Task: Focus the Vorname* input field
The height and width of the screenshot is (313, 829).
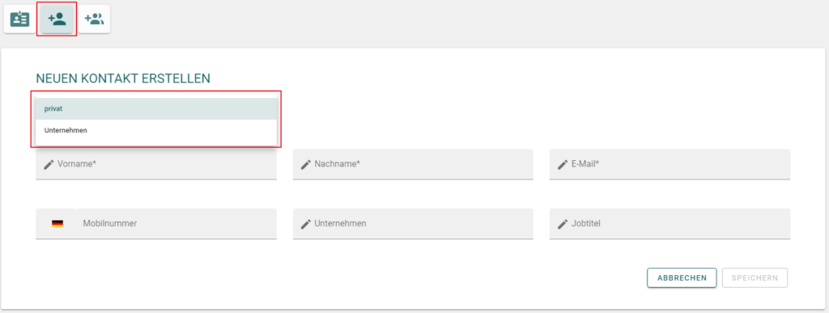Action: (x=156, y=164)
